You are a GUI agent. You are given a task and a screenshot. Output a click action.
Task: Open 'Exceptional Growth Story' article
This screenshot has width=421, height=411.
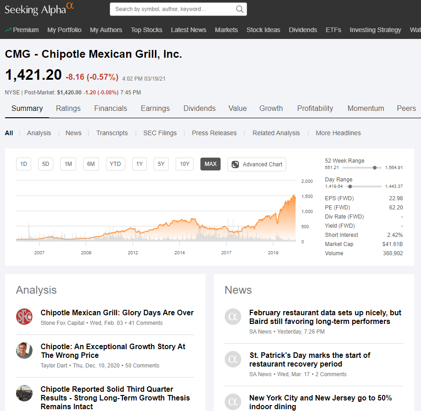click(x=113, y=351)
